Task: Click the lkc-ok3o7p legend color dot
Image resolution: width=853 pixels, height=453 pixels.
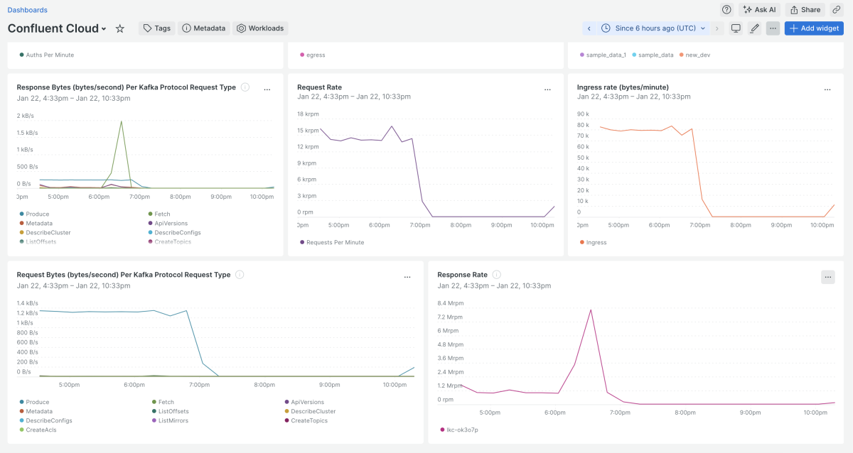Action: (x=442, y=430)
